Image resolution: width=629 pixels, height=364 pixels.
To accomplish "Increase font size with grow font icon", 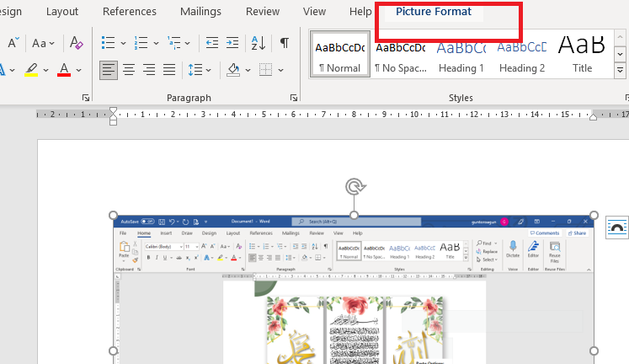I will (x=13, y=42).
